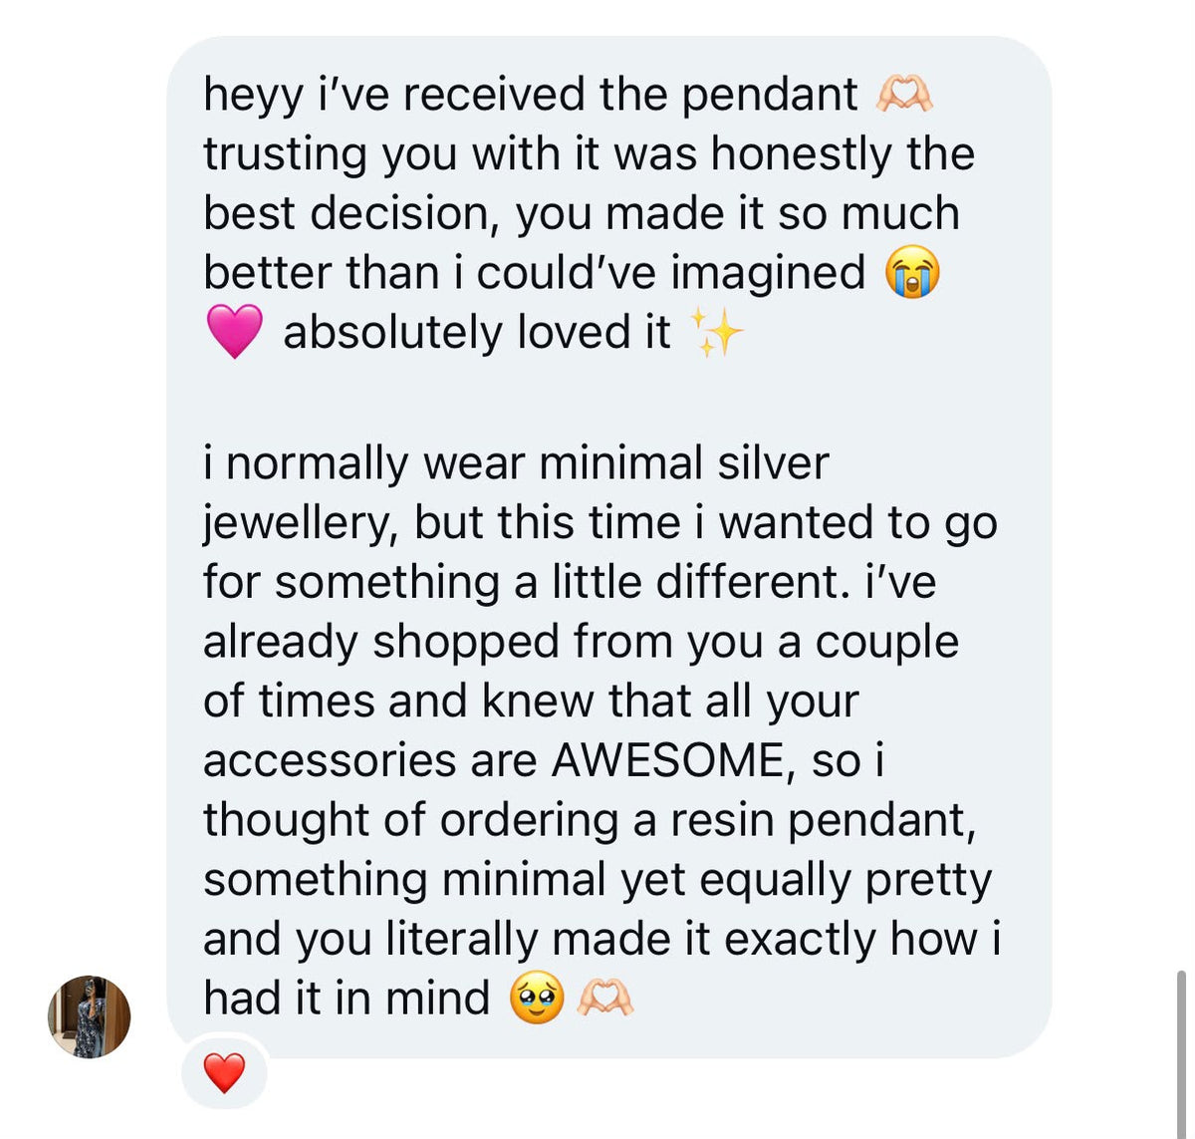Click the empty gap between the two paragraphs
Viewport: 1195px width, 1139px height.
pos(607,399)
